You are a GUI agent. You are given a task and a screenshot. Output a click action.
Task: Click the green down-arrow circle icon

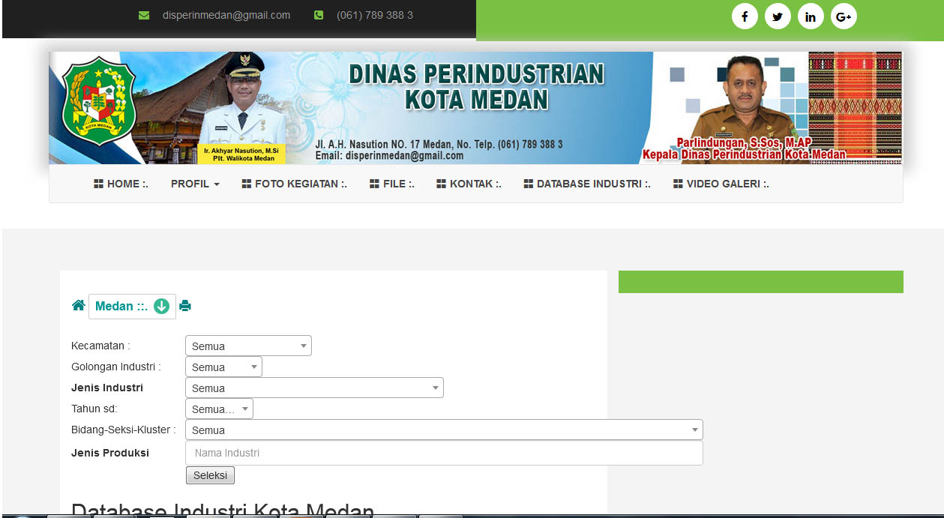point(161,307)
